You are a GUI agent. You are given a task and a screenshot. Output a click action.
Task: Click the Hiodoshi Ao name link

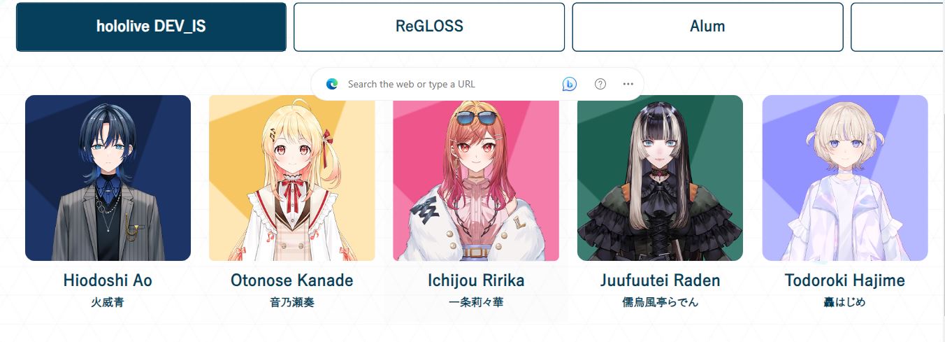108,280
